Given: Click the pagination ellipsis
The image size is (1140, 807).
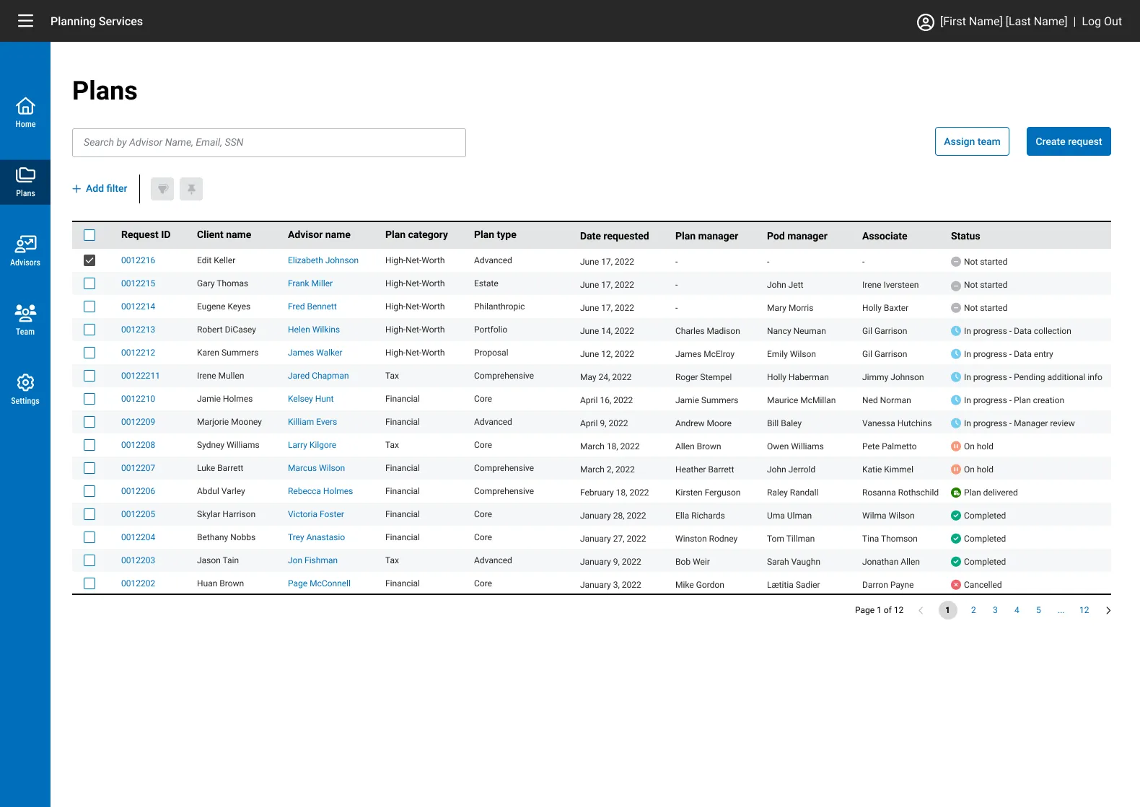Looking at the screenshot, I should [1061, 610].
